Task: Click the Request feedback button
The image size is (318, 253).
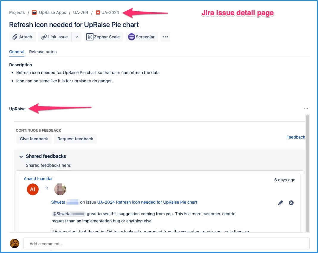Action: pos(75,139)
